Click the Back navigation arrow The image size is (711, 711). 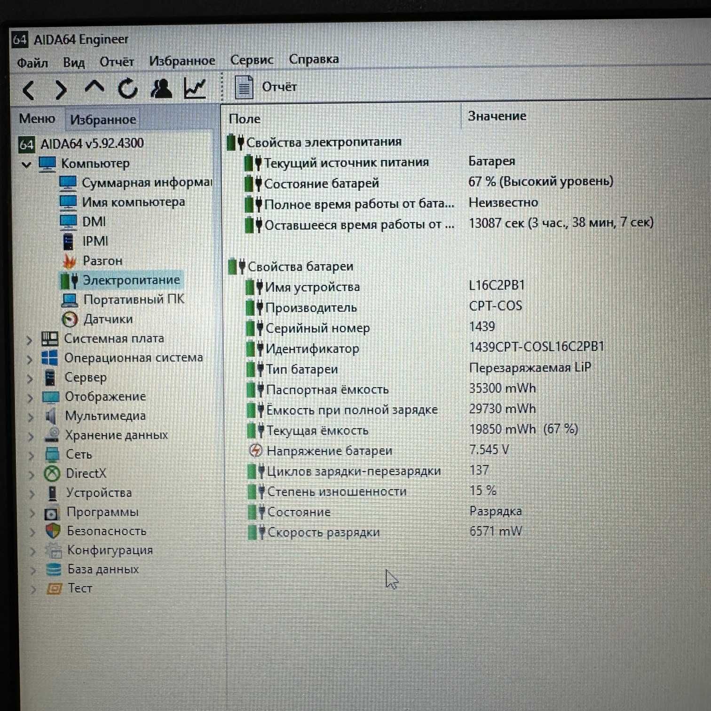pos(29,90)
